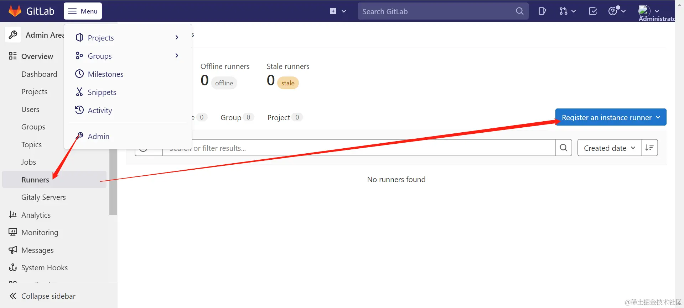Open the Created date sort dropdown
Image resolution: width=684 pixels, height=308 pixels.
tap(609, 148)
